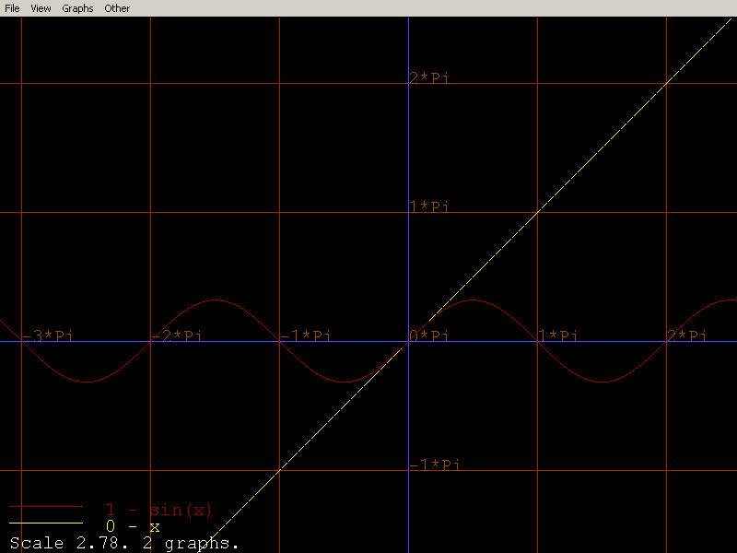
Task: Open the Graphs menu
Action: coord(77,8)
